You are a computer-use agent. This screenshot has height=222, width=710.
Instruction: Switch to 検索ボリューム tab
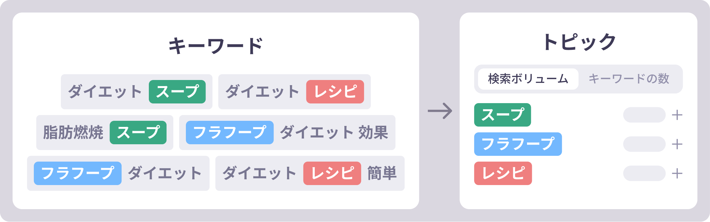tap(528, 79)
